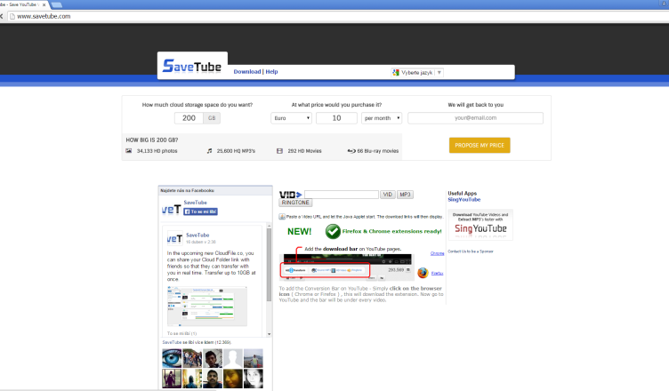
Task: Click the browser back arrow
Action: point(2,16)
